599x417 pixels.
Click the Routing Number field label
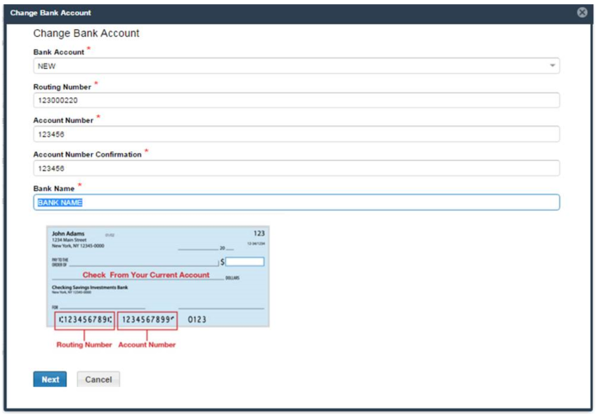click(x=62, y=87)
